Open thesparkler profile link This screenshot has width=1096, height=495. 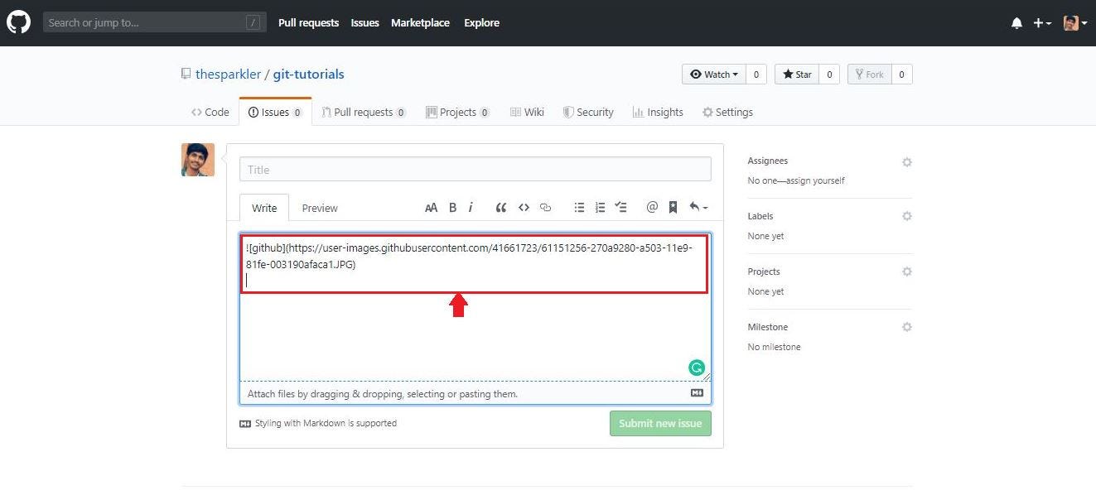pyautogui.click(x=228, y=74)
